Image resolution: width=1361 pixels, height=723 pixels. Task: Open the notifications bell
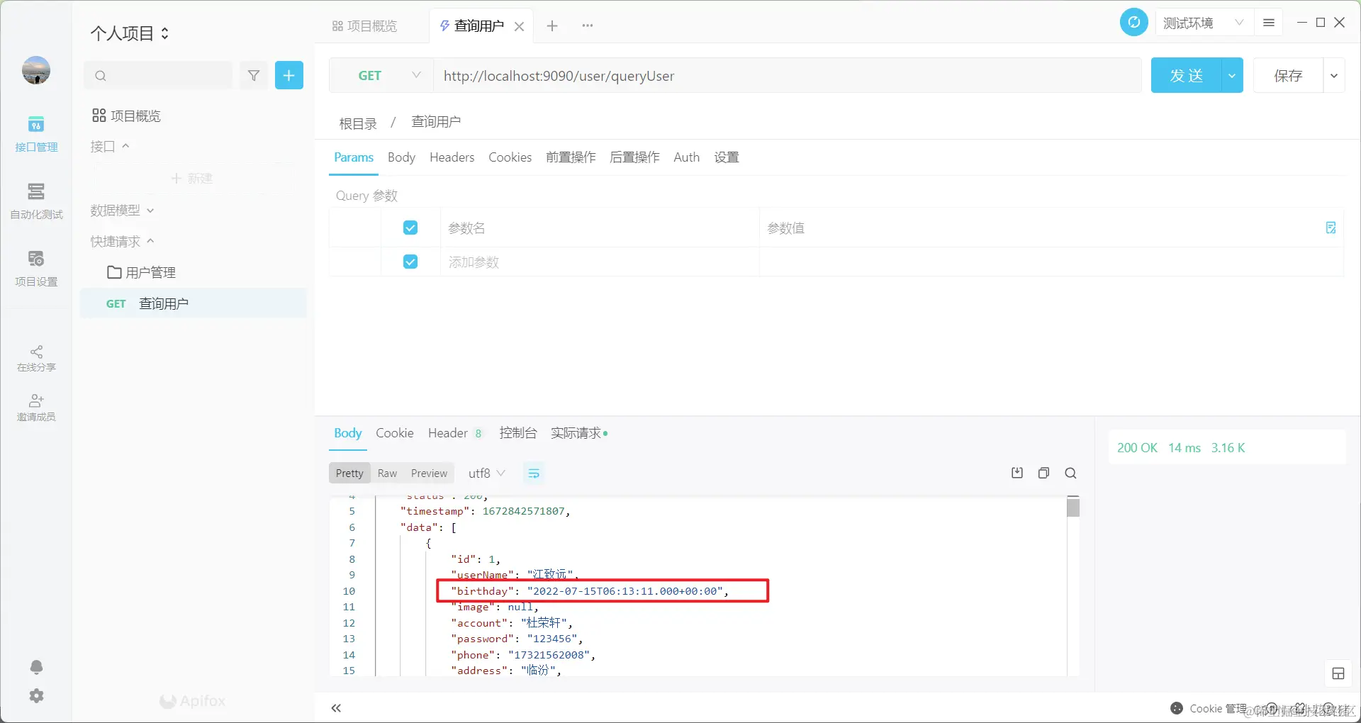click(x=36, y=667)
